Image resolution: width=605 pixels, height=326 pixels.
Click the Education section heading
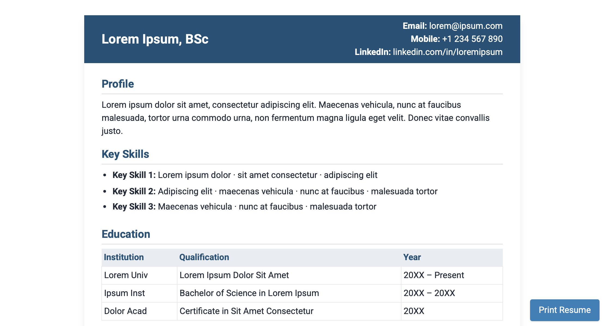126,233
